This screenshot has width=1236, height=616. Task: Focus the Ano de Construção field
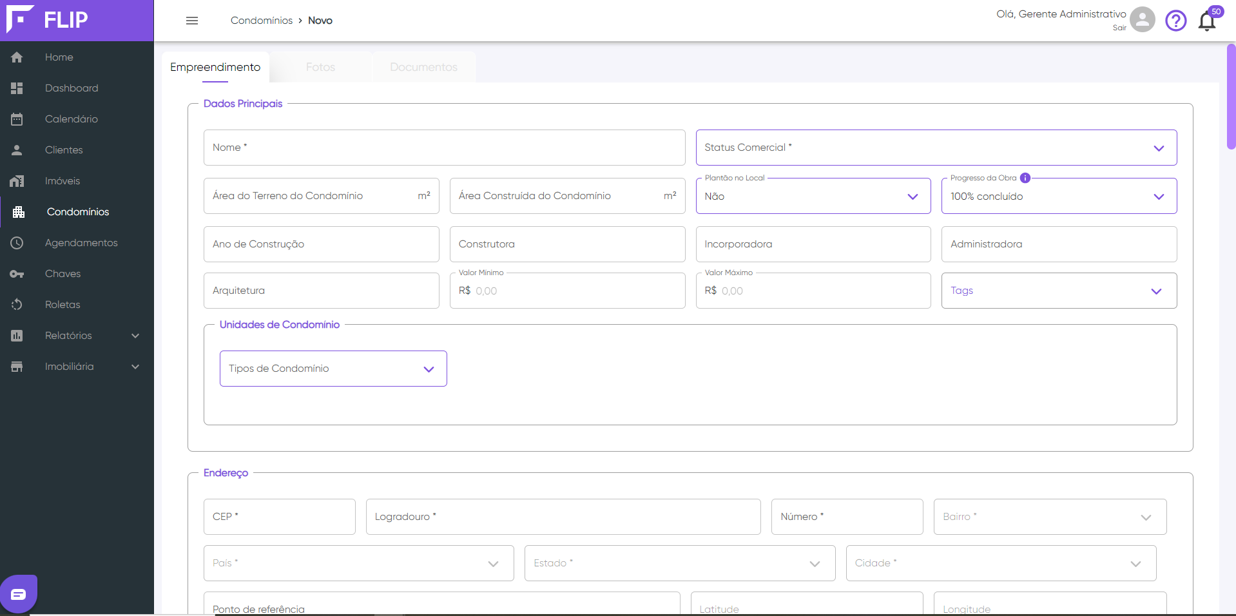tap(321, 244)
